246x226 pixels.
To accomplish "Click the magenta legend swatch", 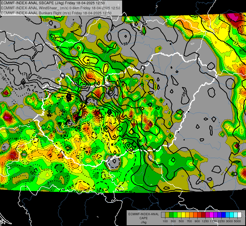I will coord(212,215).
